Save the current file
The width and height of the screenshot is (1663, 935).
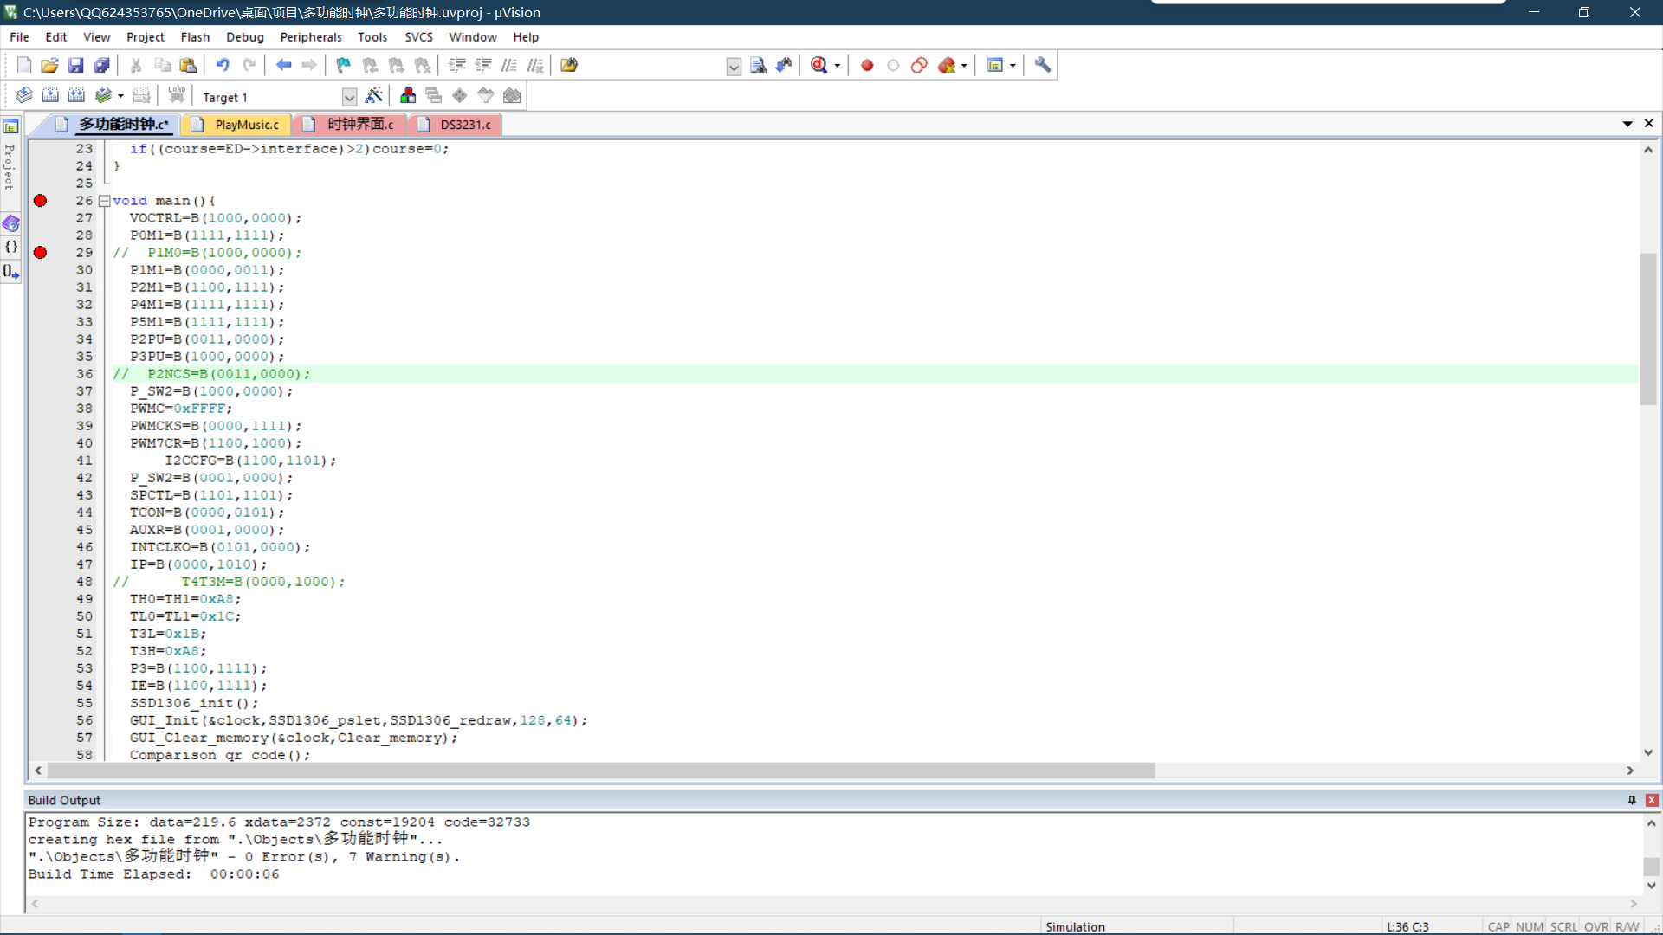(x=75, y=65)
